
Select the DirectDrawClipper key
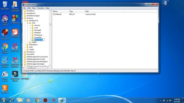tap(33, 16)
